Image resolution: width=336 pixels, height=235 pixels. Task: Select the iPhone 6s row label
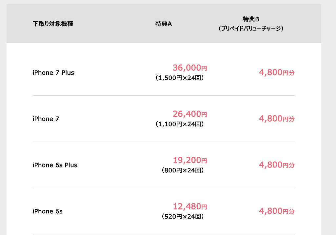point(48,211)
